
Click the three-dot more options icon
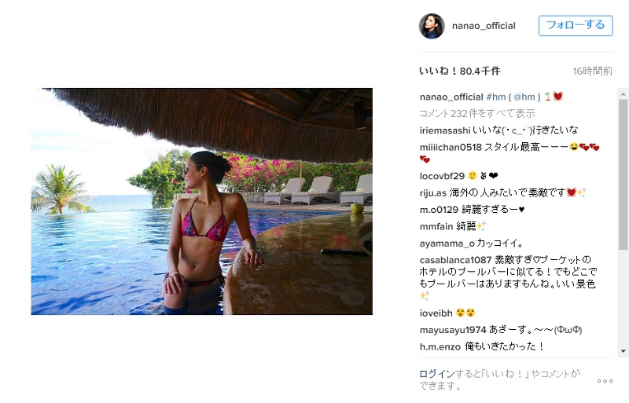click(x=605, y=381)
